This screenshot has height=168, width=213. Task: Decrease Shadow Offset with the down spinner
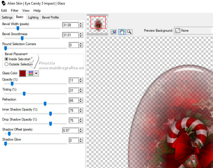[x=81, y=132]
